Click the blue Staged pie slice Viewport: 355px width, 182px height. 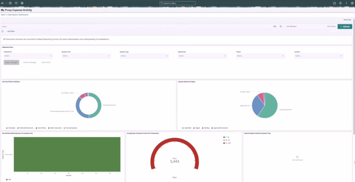[257, 105]
